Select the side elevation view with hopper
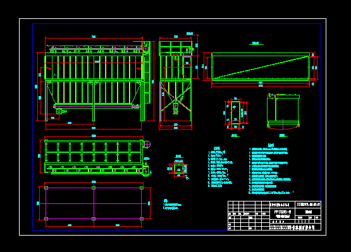The height and width of the screenshot is (252, 351). coord(178,82)
